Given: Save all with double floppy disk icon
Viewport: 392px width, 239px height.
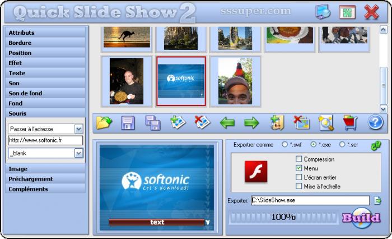Looking at the screenshot, I should pyautogui.click(x=153, y=123).
